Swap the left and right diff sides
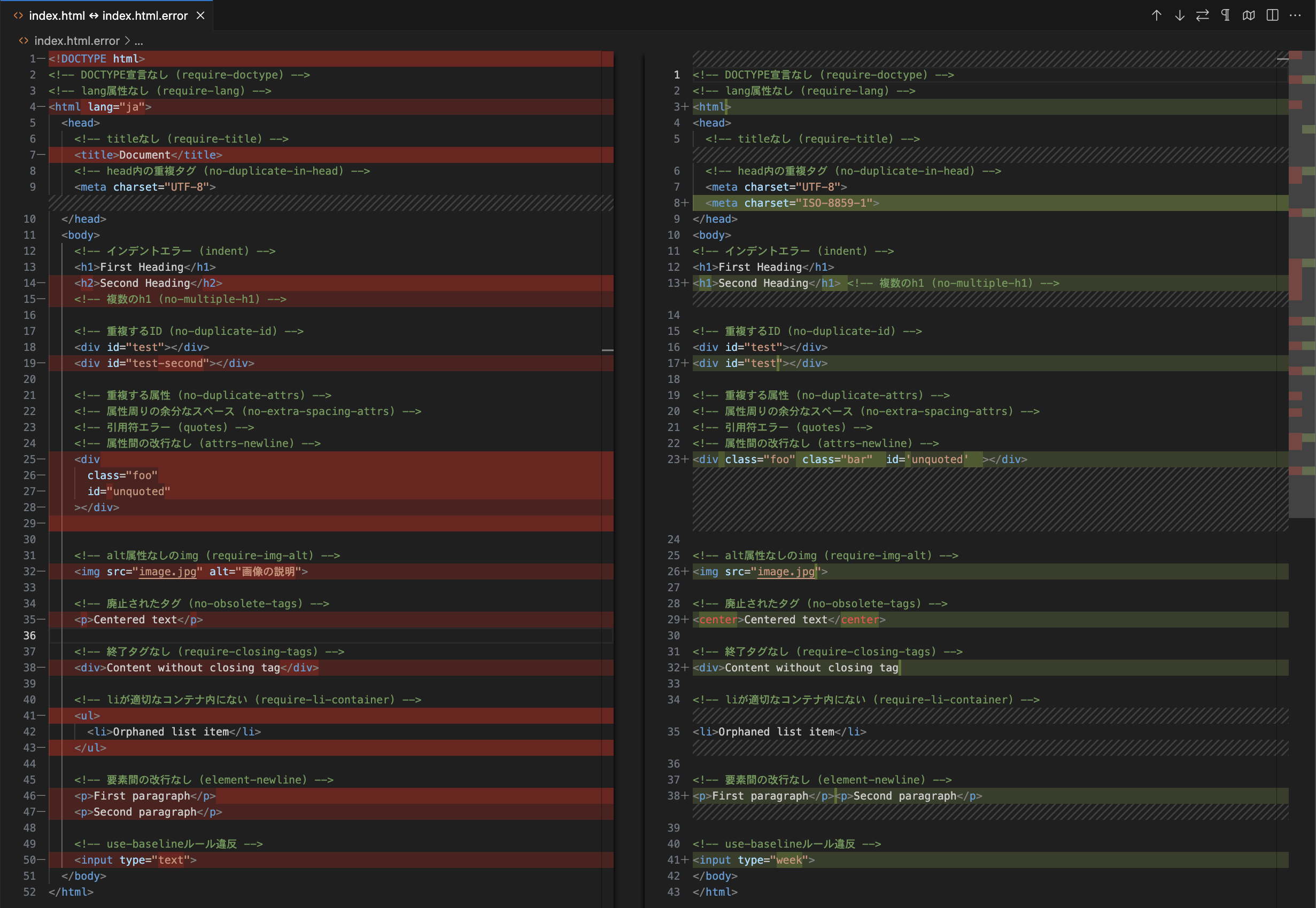Image resolution: width=1316 pixels, height=908 pixels. [1202, 15]
